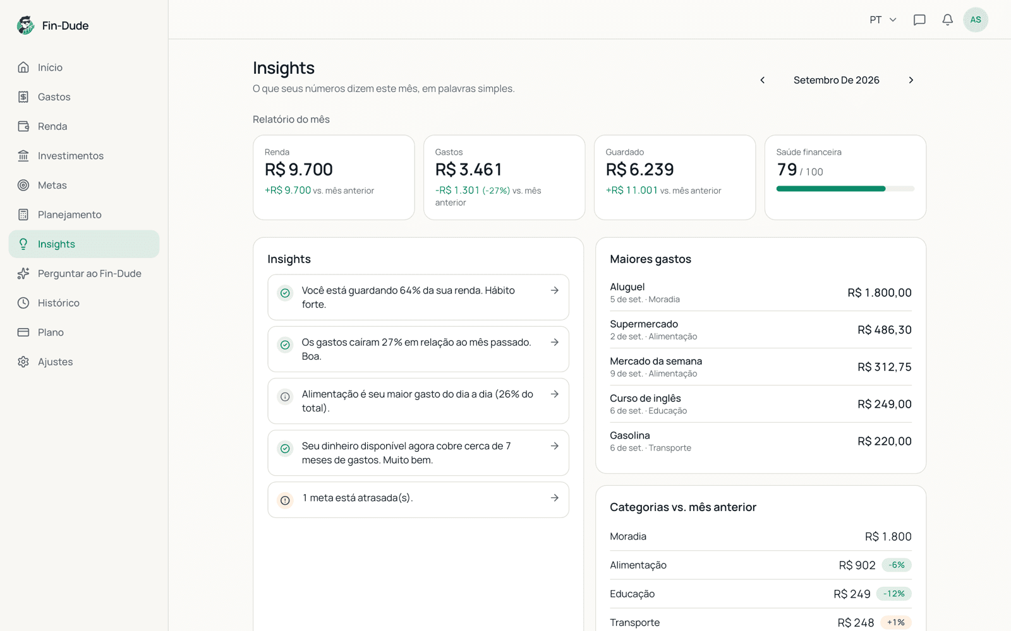Open the AS user avatar
The width and height of the screenshot is (1011, 631).
[976, 20]
